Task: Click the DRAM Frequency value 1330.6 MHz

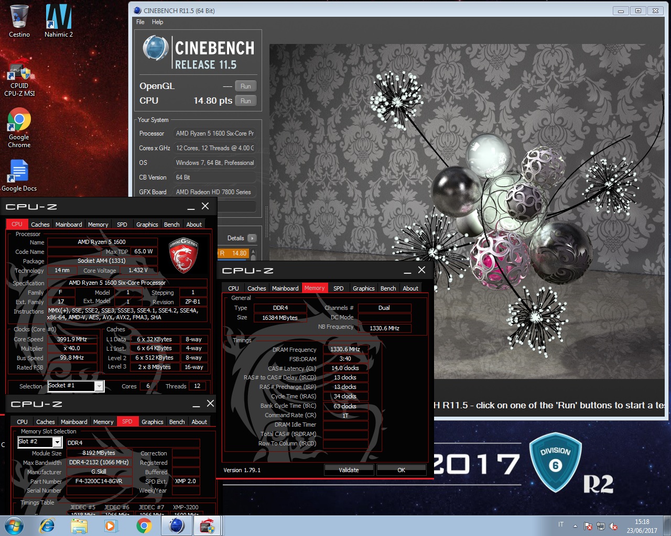Action: tap(345, 350)
